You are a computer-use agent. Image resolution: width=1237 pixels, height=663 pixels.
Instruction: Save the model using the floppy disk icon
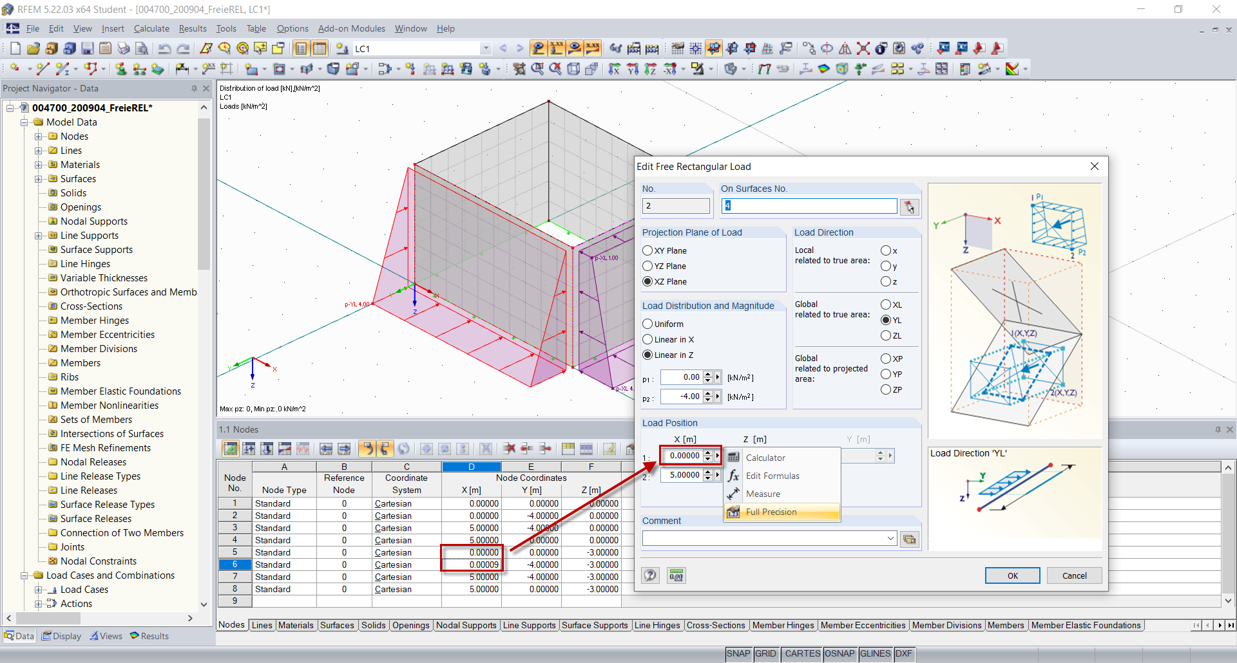coord(88,48)
